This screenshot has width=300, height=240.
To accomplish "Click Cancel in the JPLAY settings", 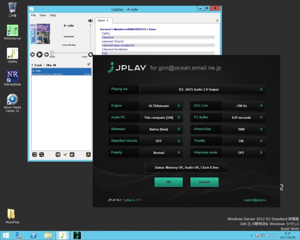I will [x=204, y=182].
